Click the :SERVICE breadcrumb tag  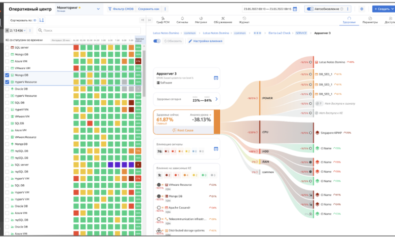[x=301, y=33]
